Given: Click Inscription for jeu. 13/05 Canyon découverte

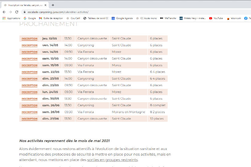Looking at the screenshot, I should pos(29,39).
